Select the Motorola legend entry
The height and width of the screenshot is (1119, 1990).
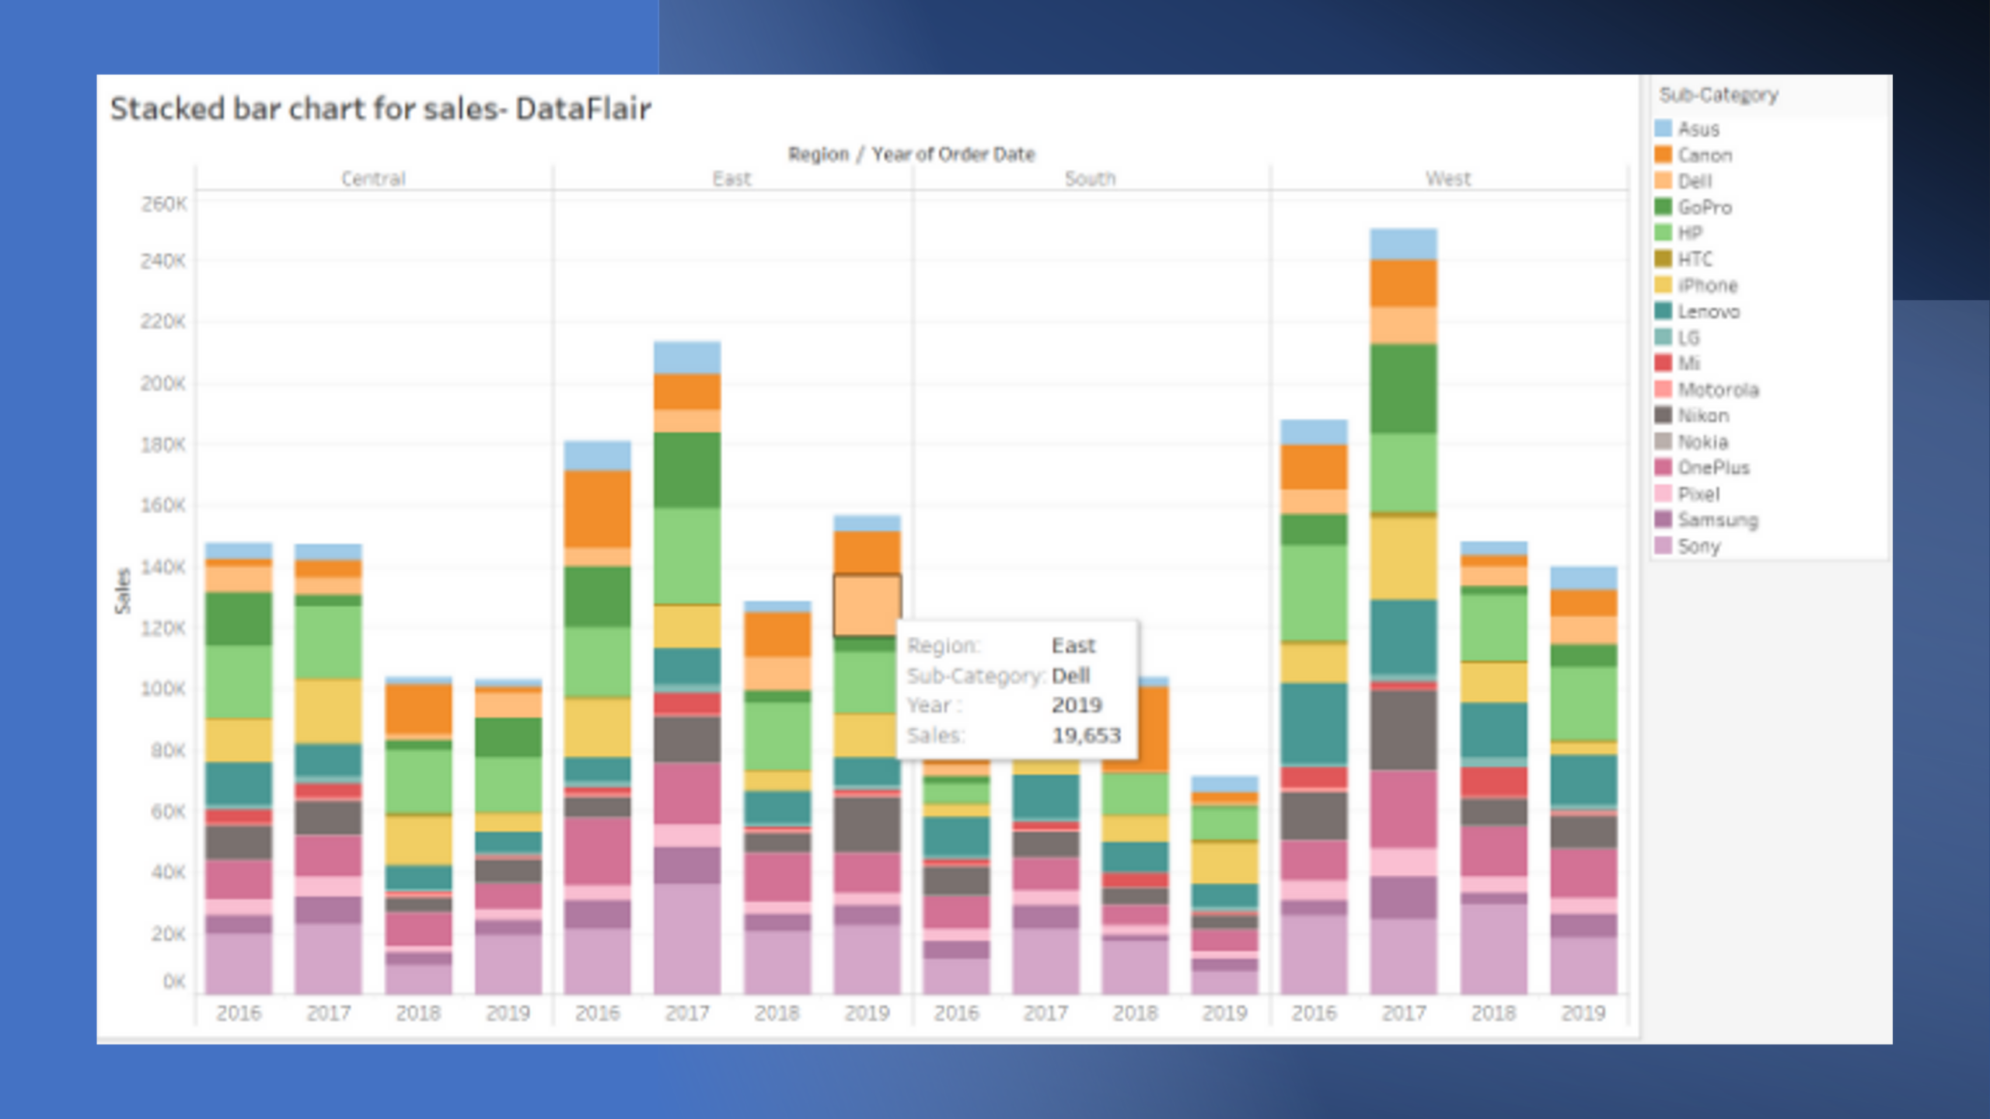1717,389
